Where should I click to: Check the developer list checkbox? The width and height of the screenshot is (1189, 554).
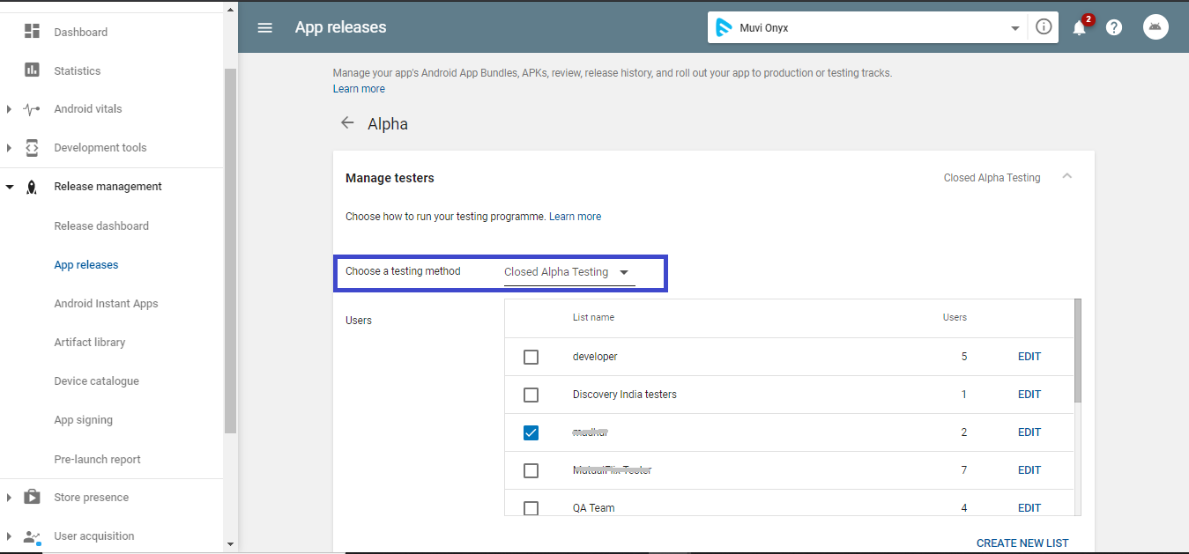coord(531,357)
